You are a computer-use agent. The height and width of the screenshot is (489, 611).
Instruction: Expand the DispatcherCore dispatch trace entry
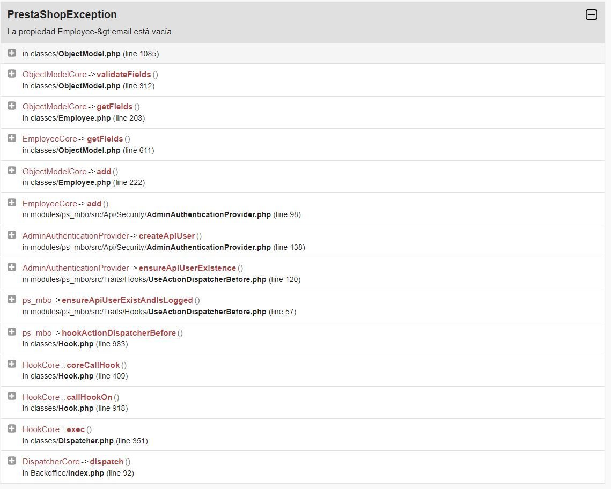[12, 461]
